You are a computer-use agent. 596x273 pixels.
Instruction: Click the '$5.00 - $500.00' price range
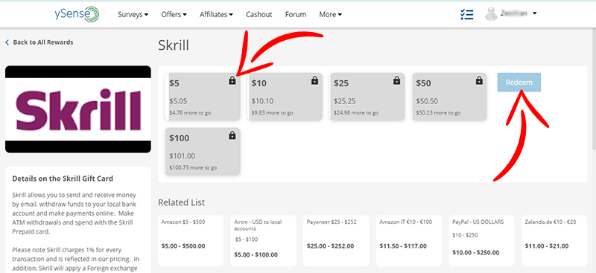183,246
